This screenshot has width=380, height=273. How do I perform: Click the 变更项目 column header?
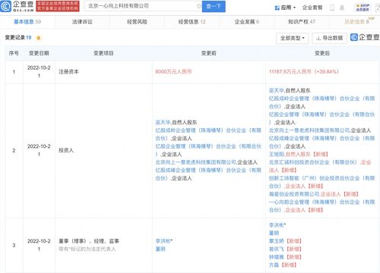[103, 53]
